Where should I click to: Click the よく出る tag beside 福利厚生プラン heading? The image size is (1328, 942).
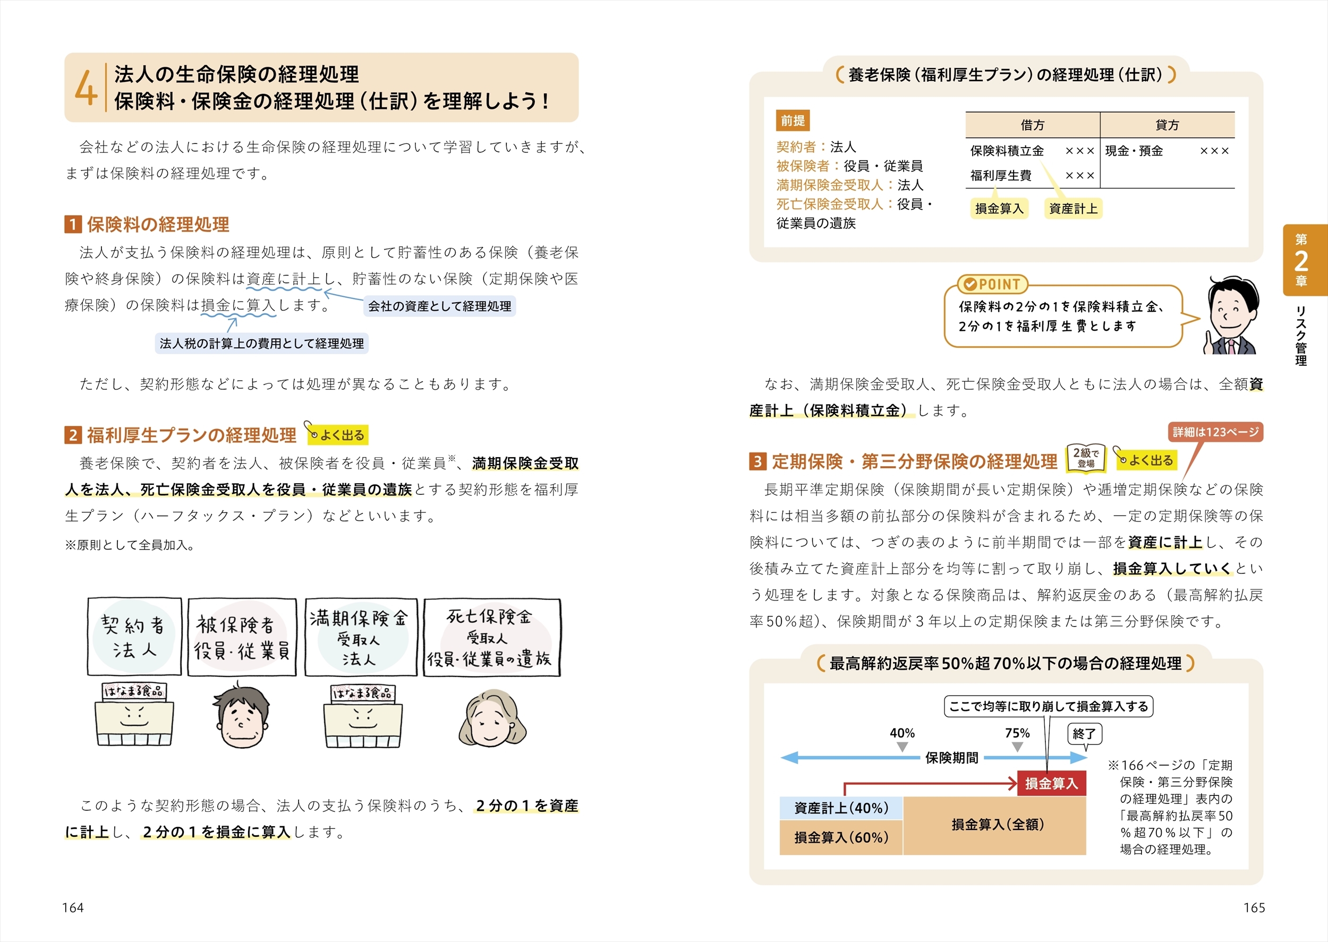pyautogui.click(x=338, y=435)
